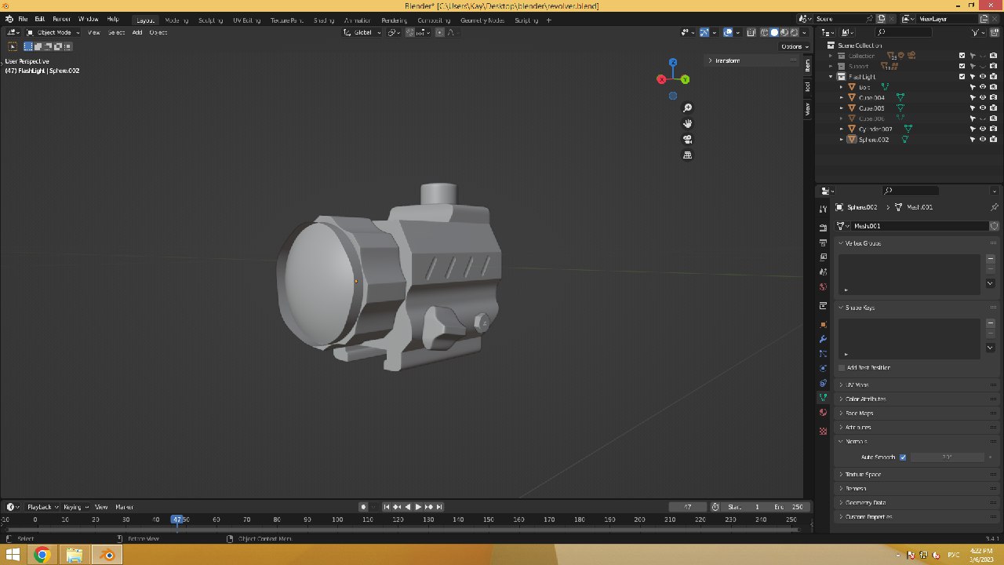1004x565 pixels.
Task: Disable Cube.005 render camera icon
Action: point(993,108)
